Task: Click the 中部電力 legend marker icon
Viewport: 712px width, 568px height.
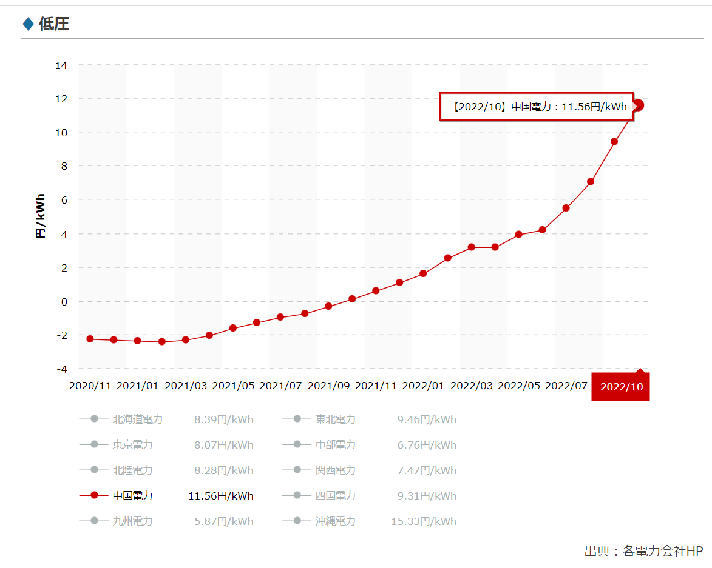Action: click(297, 445)
